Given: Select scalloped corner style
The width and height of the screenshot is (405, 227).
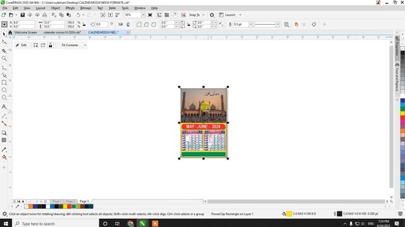Looking at the screenshot, I should 146,24.
